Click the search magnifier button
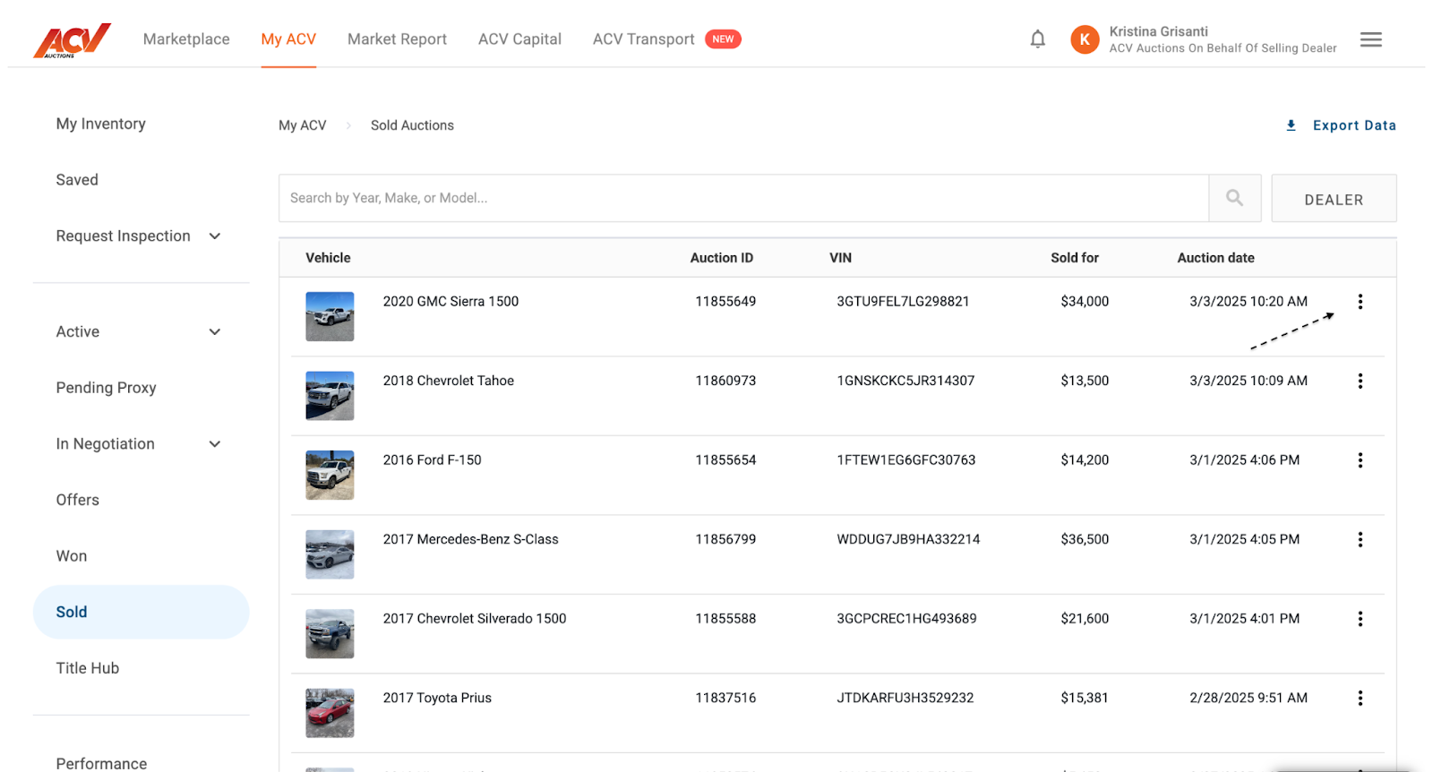The image size is (1433, 772). tap(1234, 198)
